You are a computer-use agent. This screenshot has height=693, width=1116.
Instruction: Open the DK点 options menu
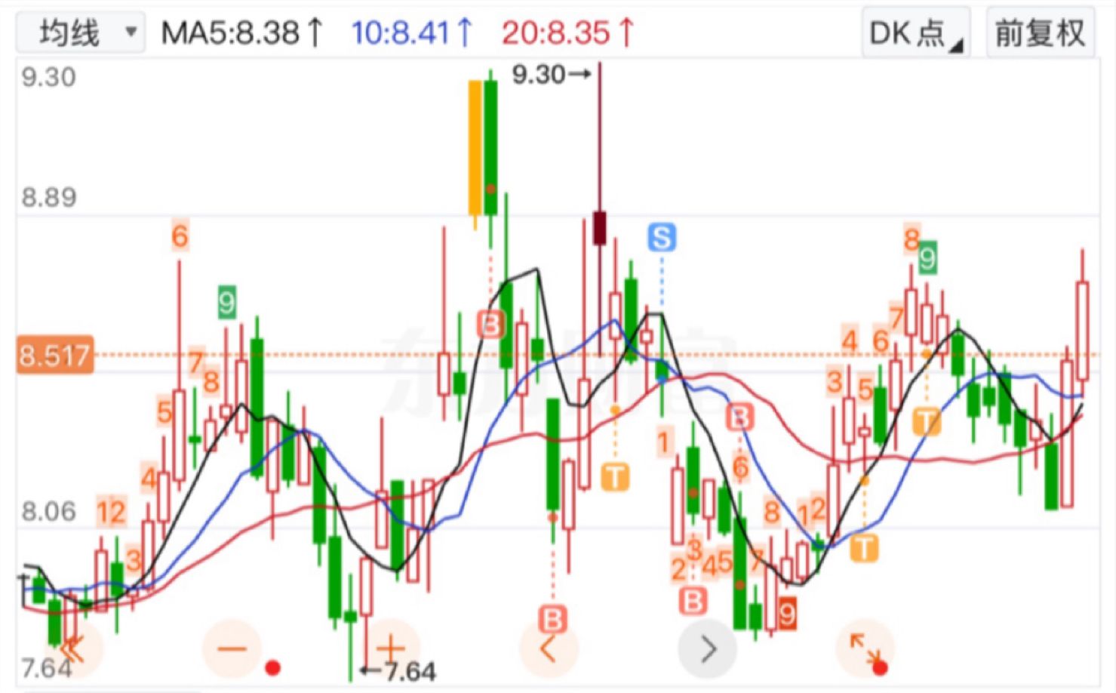[916, 33]
